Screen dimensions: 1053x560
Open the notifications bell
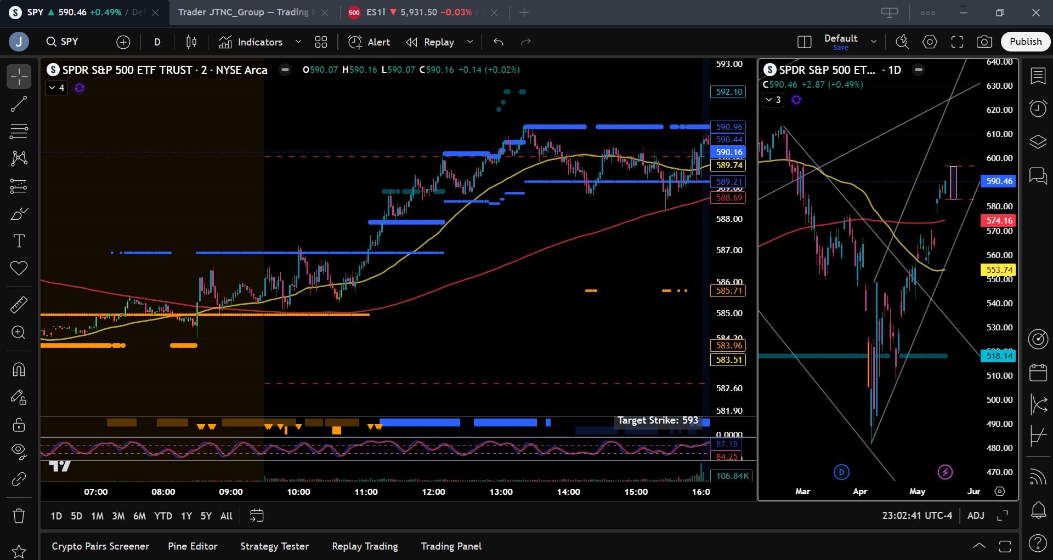point(1038,510)
